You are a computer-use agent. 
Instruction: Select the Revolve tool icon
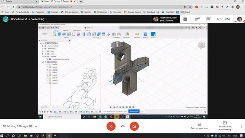(64, 34)
